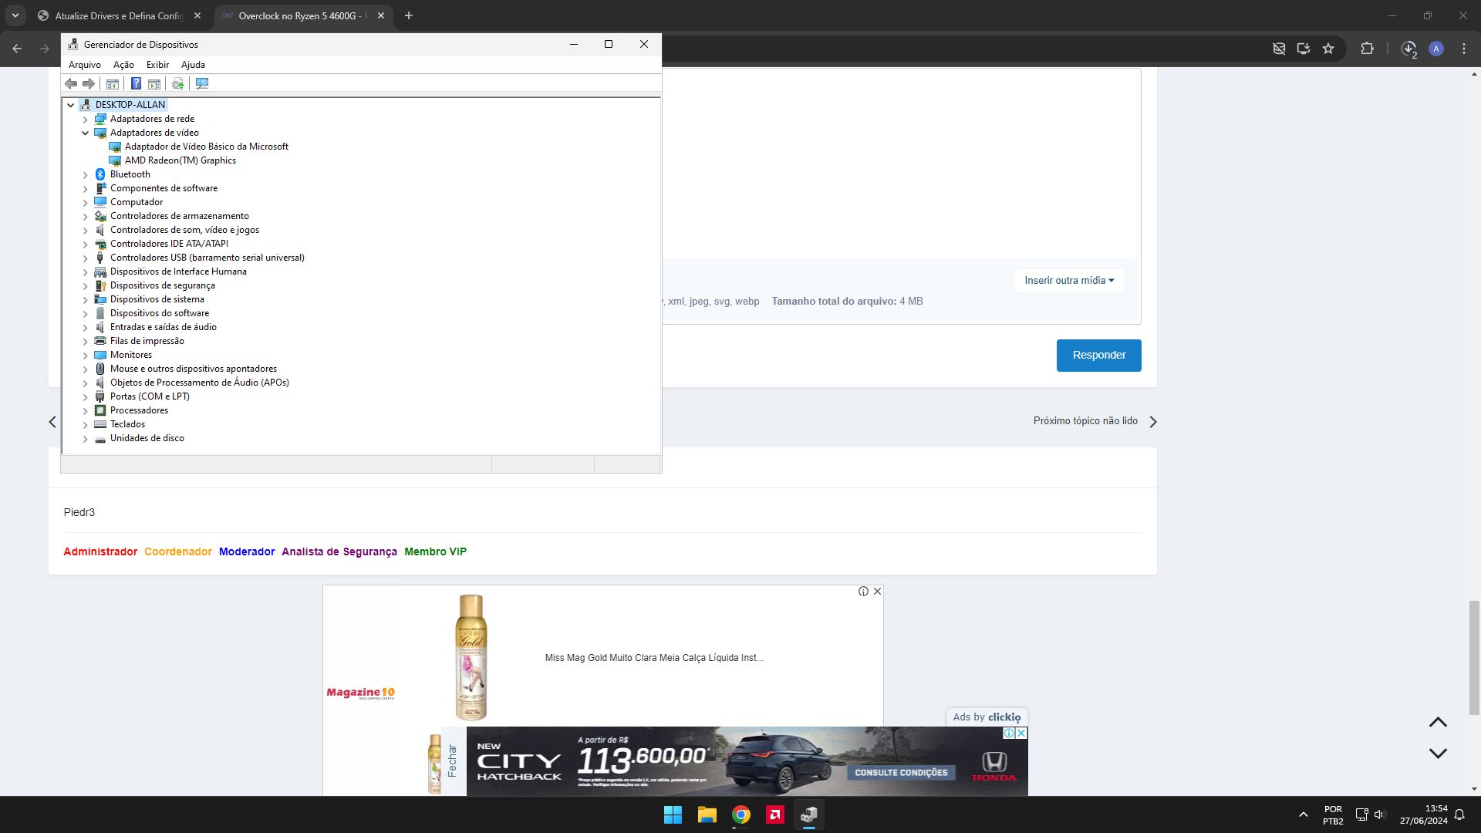Select AMD Radeon(TM) Graphics device

coord(180,160)
